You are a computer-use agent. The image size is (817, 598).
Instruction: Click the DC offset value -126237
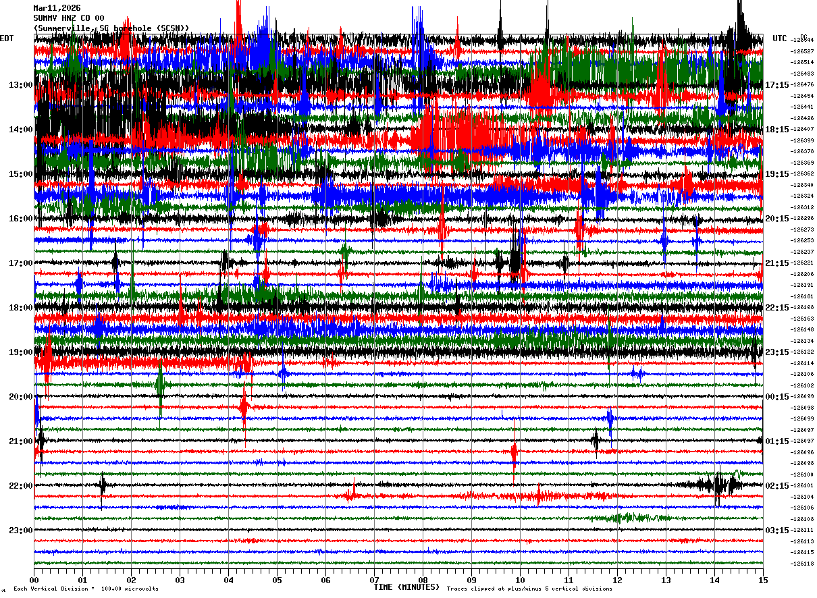click(x=802, y=252)
